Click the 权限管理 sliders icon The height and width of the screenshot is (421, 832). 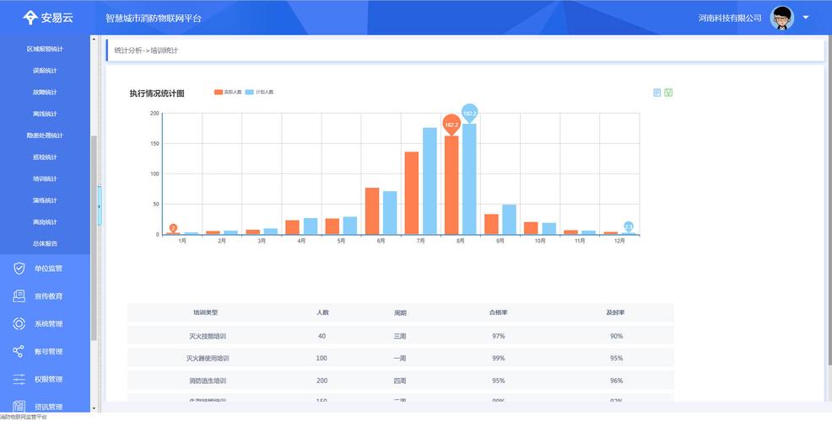19,379
